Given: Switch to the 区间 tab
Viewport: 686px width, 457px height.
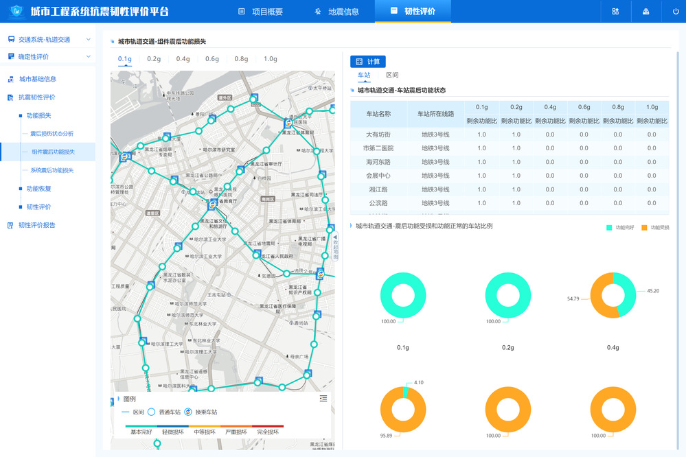Looking at the screenshot, I should (392, 75).
